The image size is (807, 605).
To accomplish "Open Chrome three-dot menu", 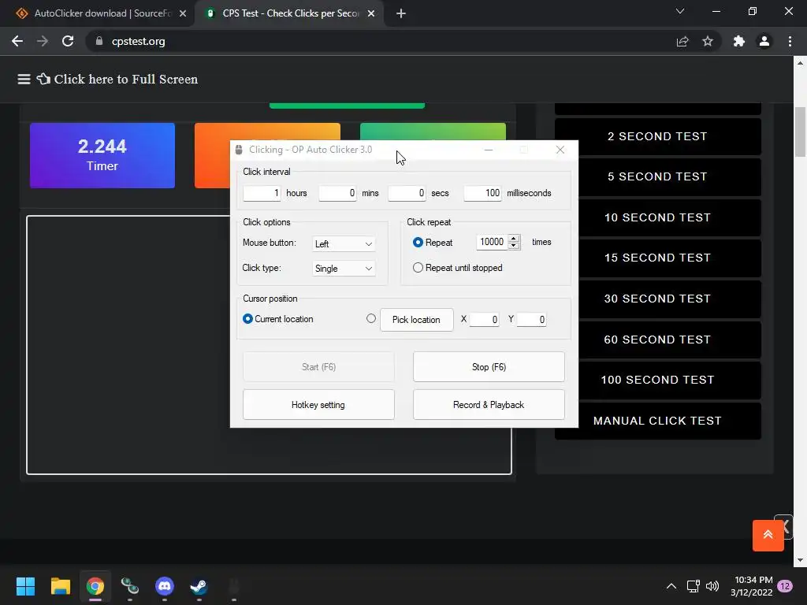I will tap(790, 41).
